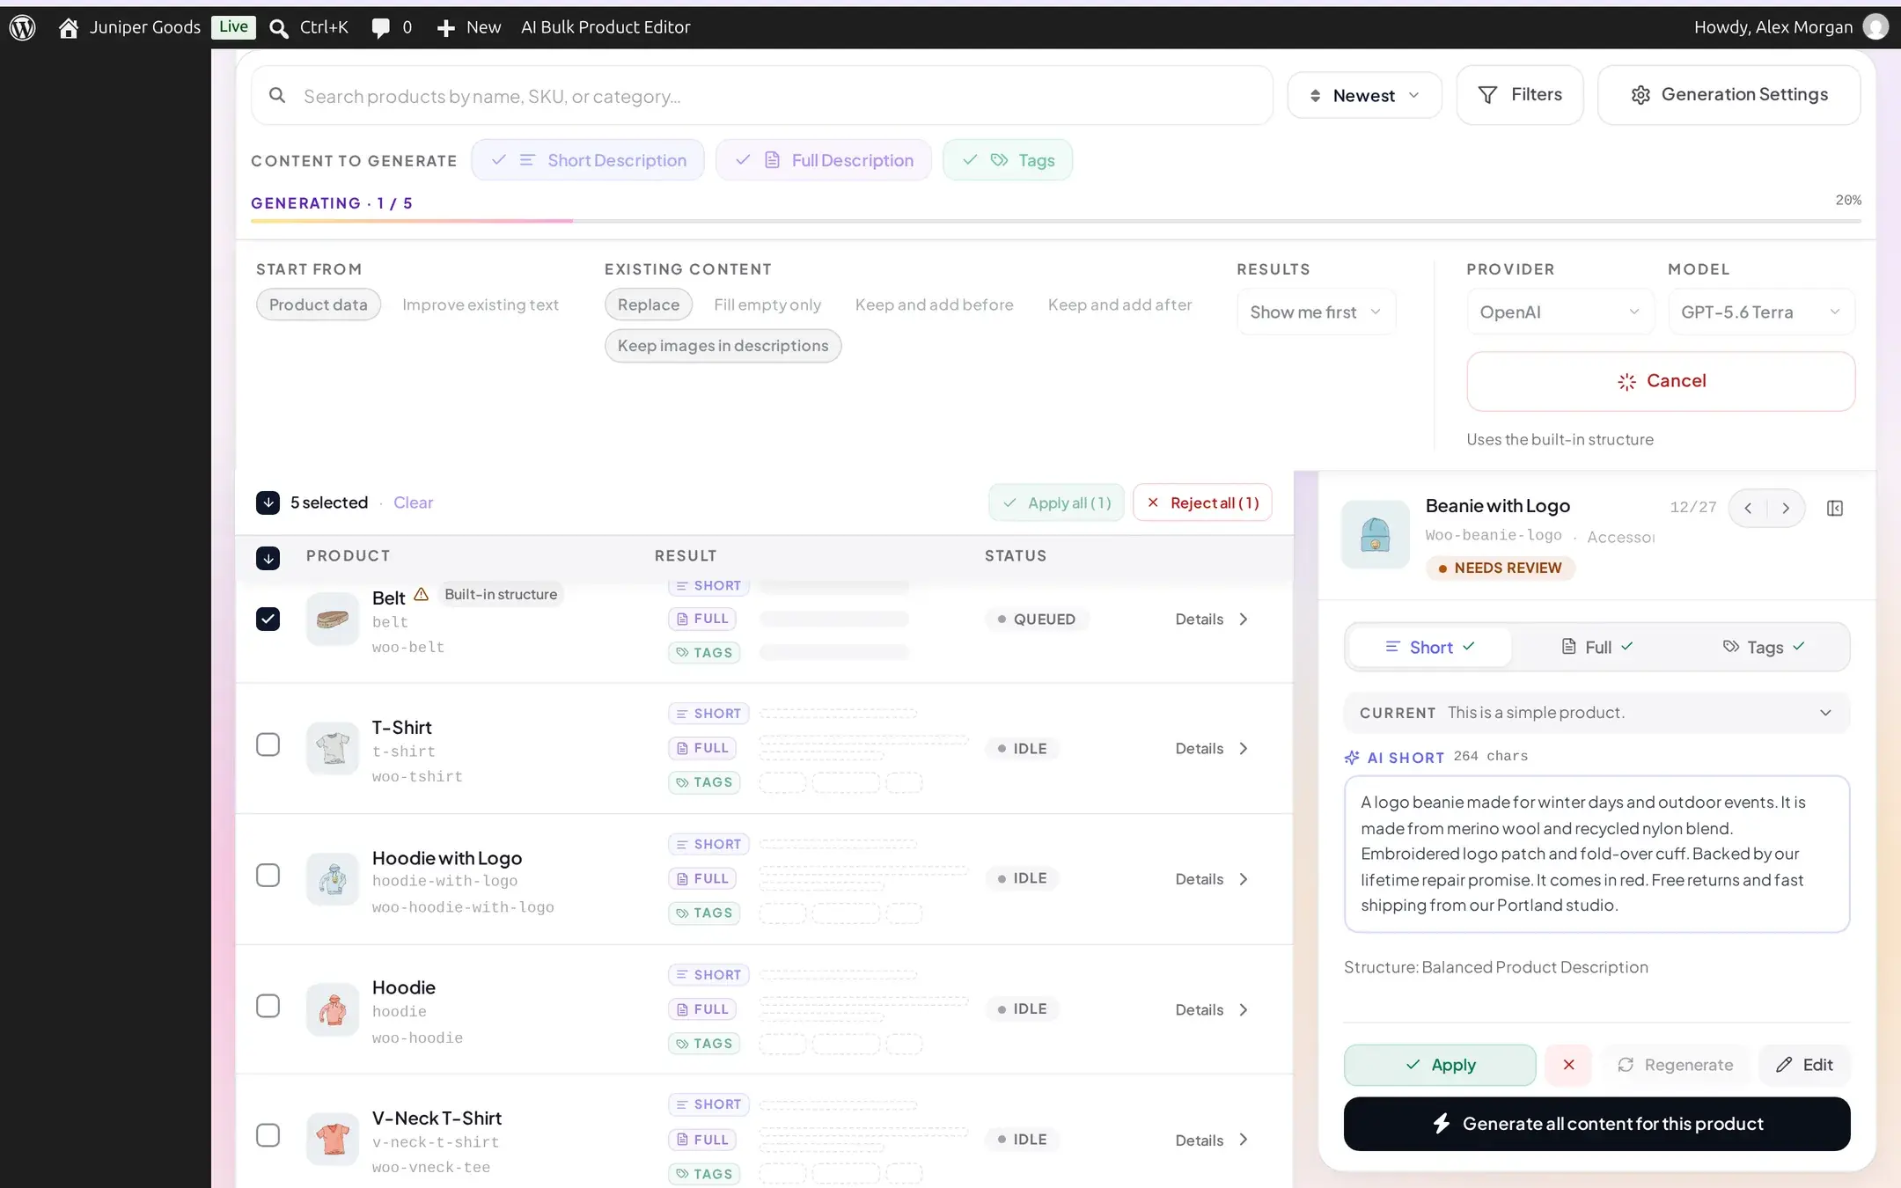Open the Show me first dropdown
Viewport: 1901px width, 1188px height.
coord(1316,312)
